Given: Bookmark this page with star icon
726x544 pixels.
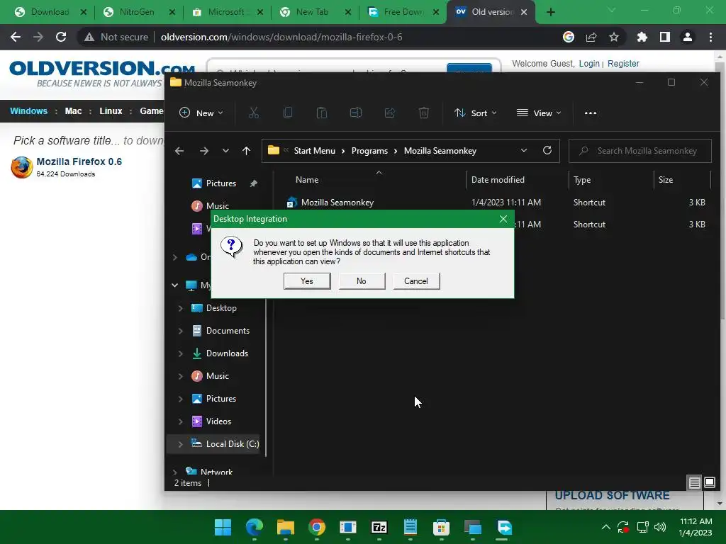Looking at the screenshot, I should pos(614,37).
